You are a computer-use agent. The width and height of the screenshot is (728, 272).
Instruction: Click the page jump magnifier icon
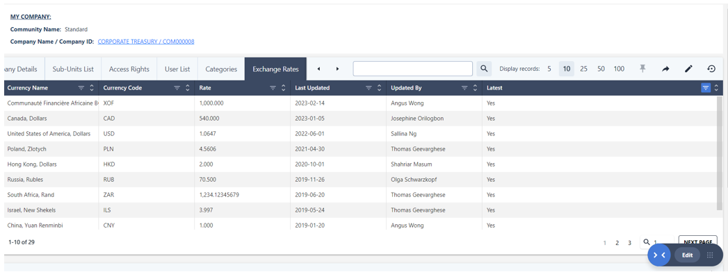pyautogui.click(x=646, y=242)
